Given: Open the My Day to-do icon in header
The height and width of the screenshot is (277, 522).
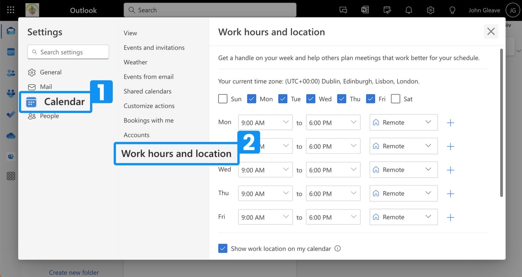Looking at the screenshot, I should tap(387, 10).
